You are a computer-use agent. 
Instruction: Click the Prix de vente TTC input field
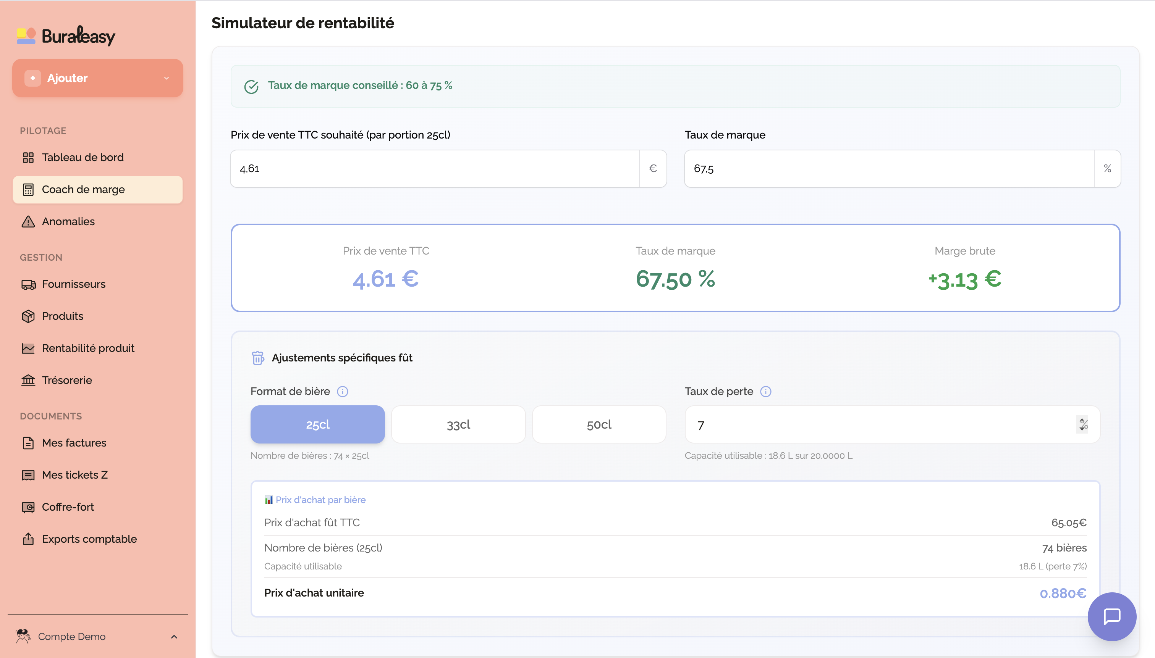(x=435, y=169)
